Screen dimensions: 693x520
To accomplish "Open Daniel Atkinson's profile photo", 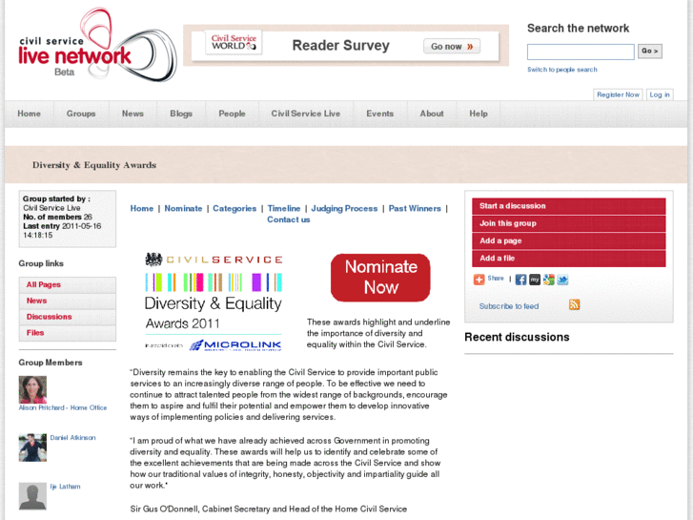I will (x=32, y=447).
